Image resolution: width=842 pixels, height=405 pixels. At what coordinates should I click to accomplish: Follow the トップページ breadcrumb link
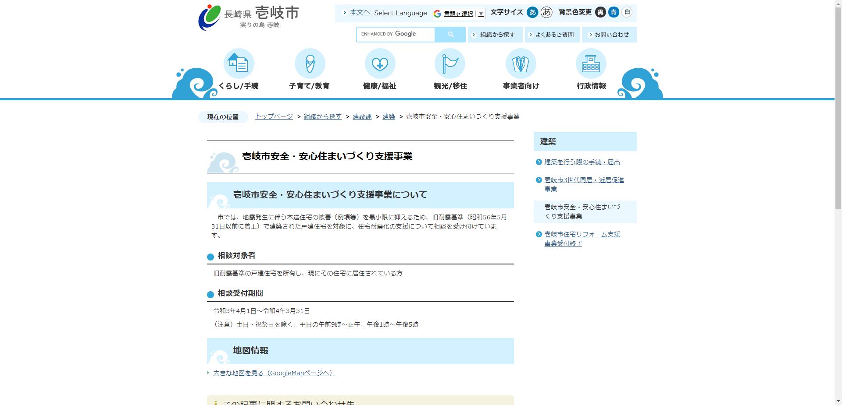pyautogui.click(x=274, y=116)
